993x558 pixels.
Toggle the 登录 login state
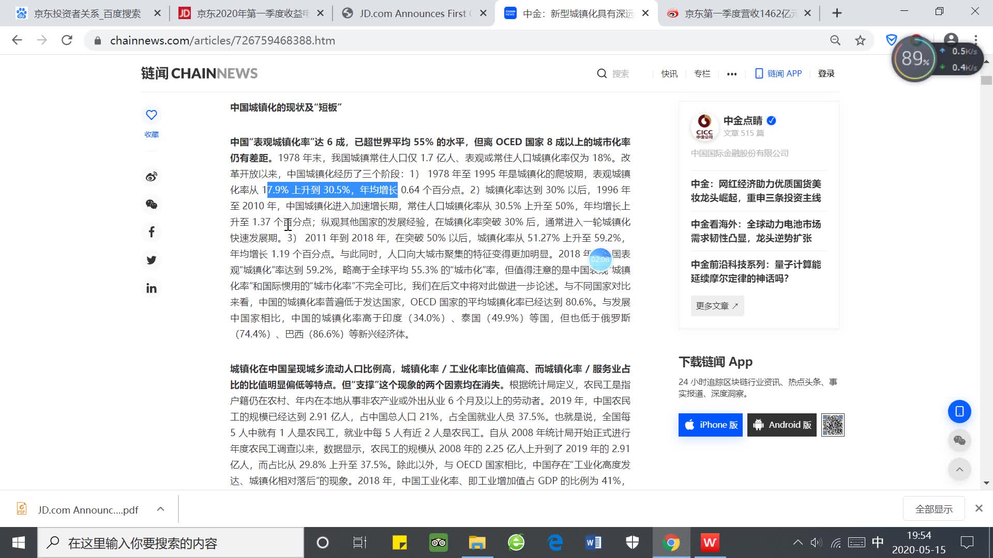826,73
